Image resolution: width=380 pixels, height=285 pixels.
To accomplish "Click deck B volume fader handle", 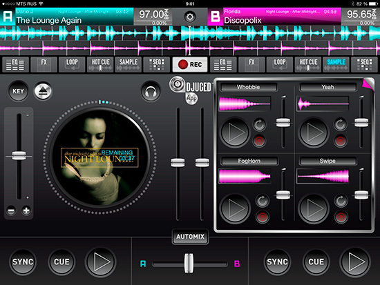I will point(202,162).
